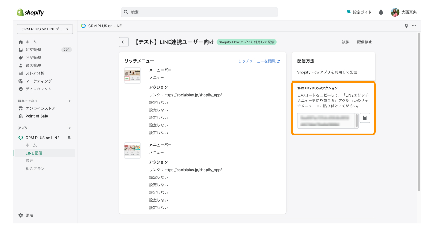This screenshot has width=434, height=228.
Task: Copy the Shopify Flow action code via clipboard icon
Action: pyautogui.click(x=365, y=118)
